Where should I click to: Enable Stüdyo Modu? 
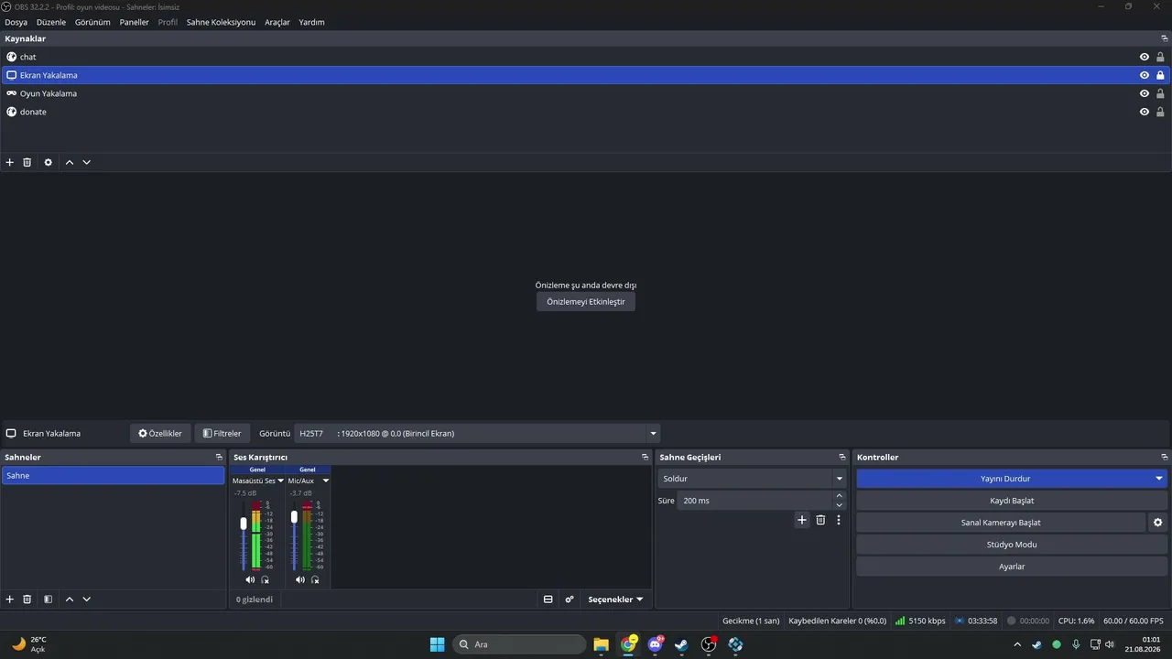pyautogui.click(x=1012, y=545)
